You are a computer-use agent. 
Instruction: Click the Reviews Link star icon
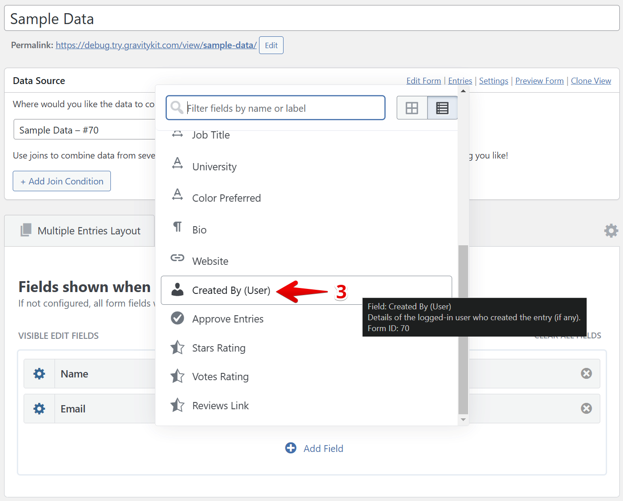177,405
